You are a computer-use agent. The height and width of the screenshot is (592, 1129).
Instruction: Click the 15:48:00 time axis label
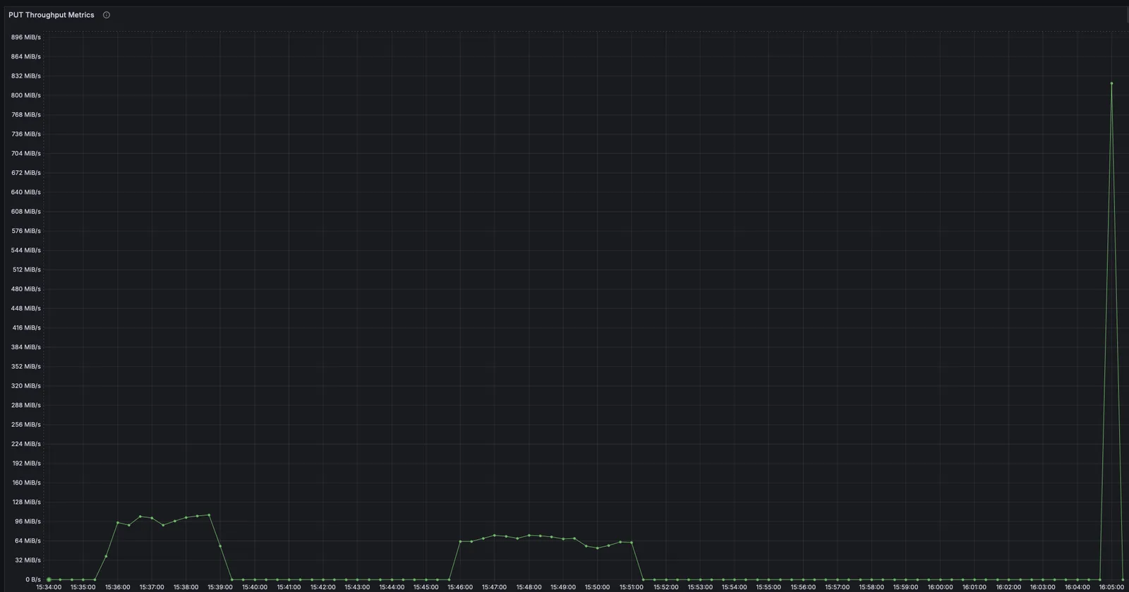tap(529, 587)
